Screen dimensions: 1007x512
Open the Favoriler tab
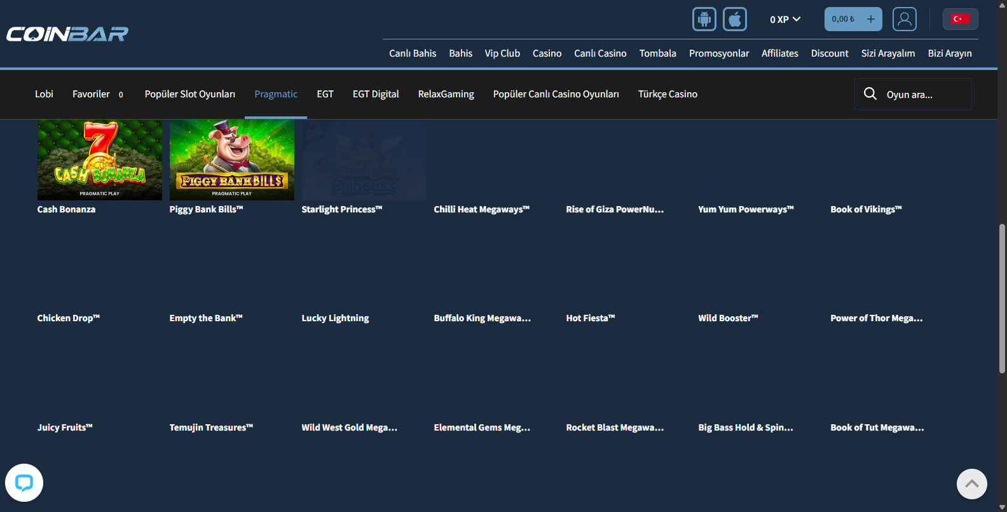(x=91, y=94)
